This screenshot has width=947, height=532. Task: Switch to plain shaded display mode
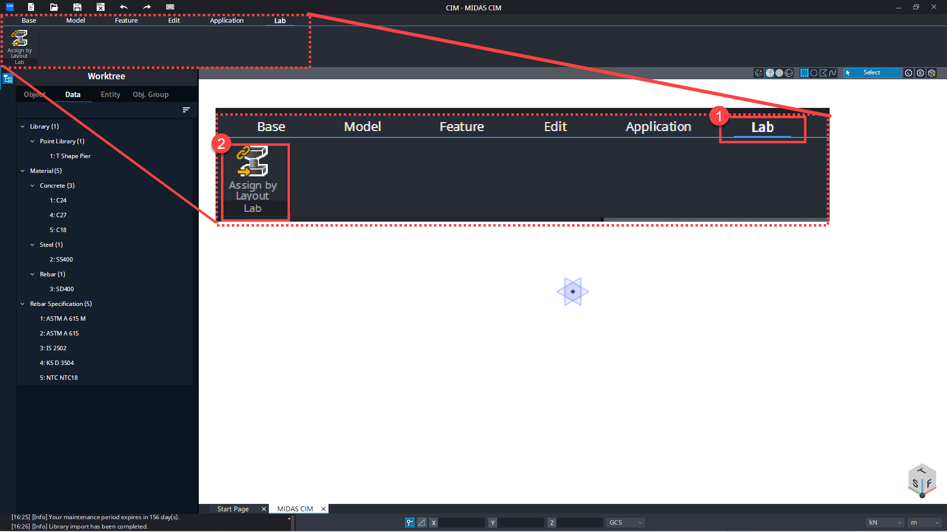(779, 73)
